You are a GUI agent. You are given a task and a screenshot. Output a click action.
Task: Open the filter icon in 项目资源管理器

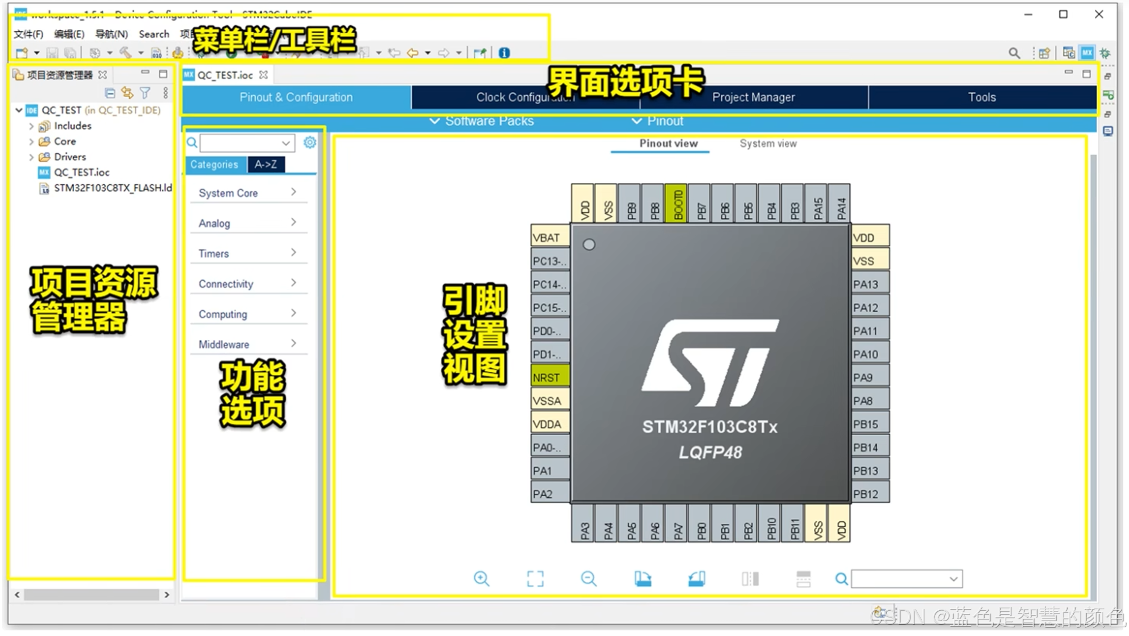point(145,93)
